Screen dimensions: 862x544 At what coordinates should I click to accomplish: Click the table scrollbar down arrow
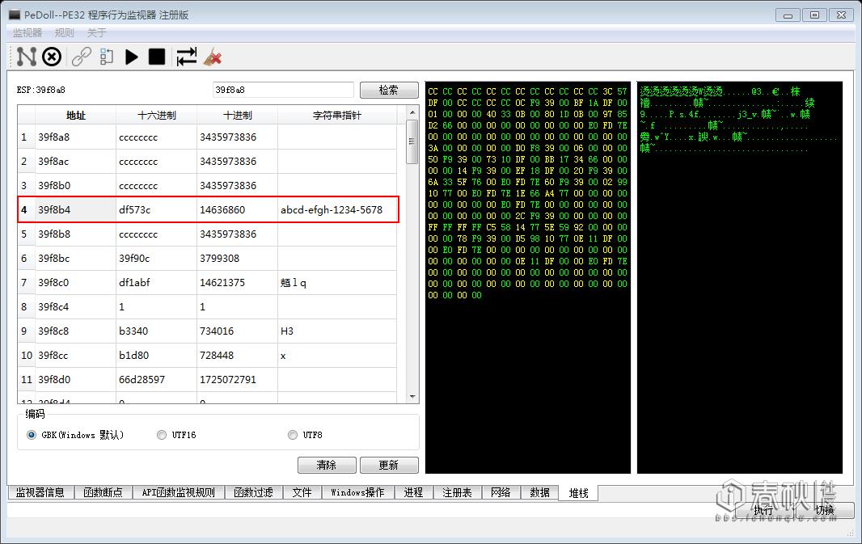coord(412,396)
